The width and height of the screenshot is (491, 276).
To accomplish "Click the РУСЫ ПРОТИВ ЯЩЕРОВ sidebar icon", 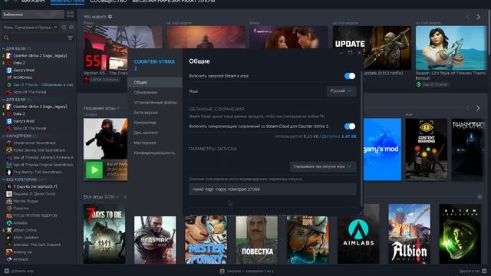I will pos(9,215).
